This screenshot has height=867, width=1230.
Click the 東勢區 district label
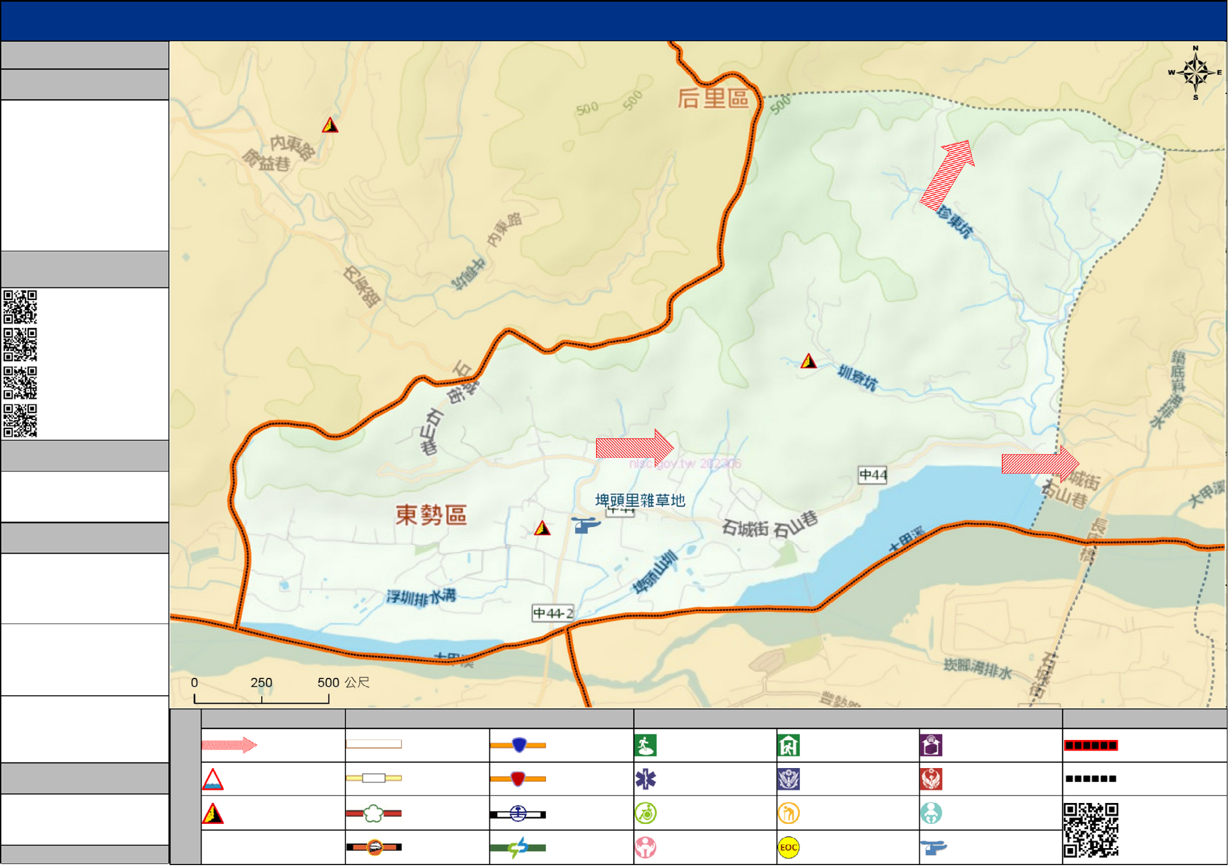(x=431, y=516)
